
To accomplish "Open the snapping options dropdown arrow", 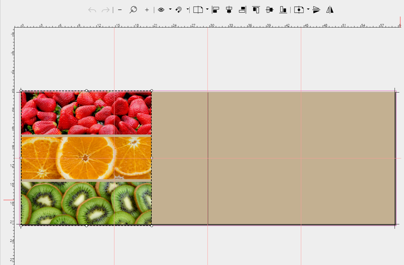I will click(188, 10).
